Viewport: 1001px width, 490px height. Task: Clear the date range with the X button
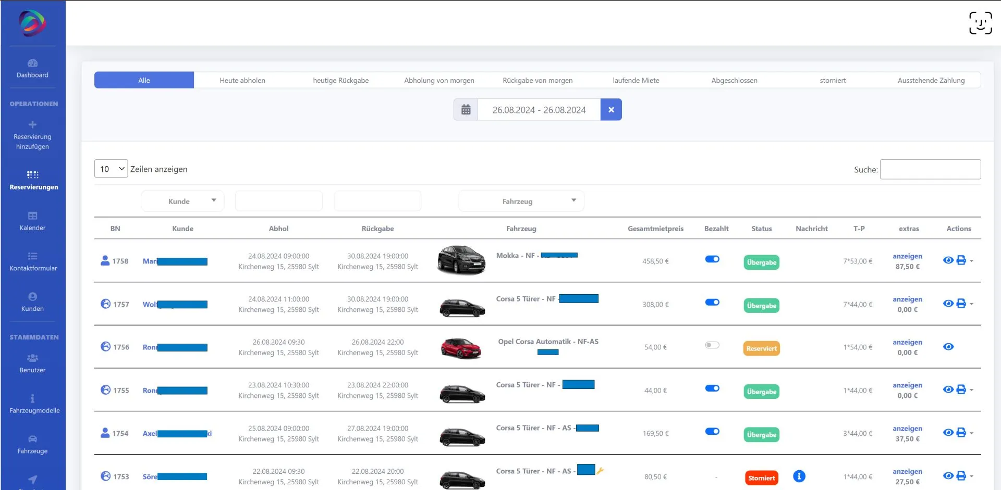click(611, 110)
